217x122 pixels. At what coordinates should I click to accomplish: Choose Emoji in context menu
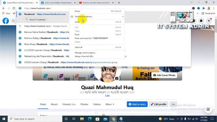(x=97, y=11)
